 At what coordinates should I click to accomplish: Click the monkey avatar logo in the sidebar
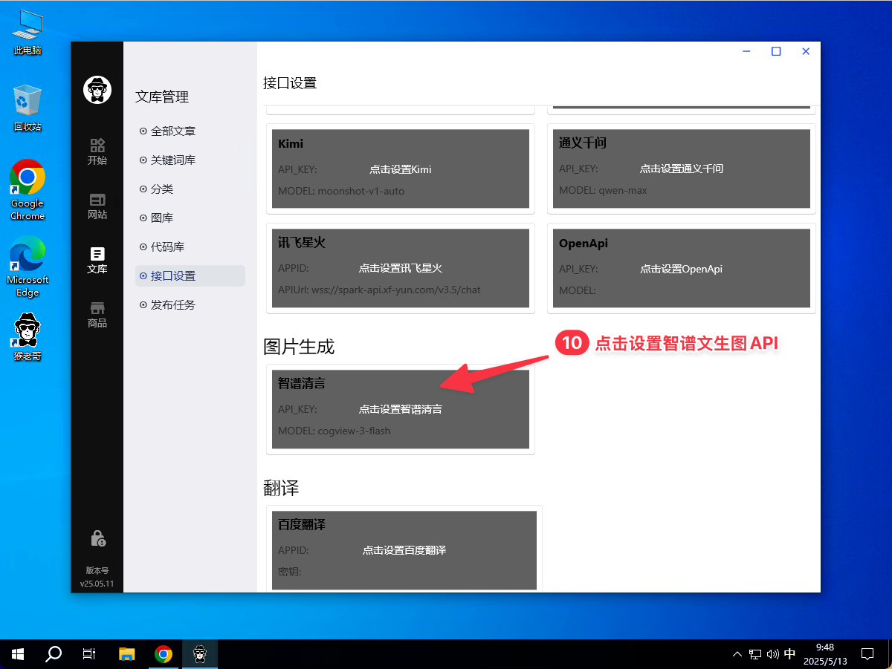coord(97,90)
